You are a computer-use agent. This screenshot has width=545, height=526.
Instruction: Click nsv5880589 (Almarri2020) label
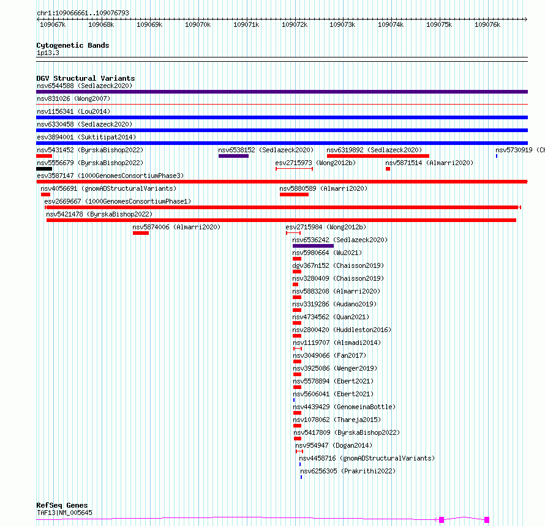coord(323,188)
